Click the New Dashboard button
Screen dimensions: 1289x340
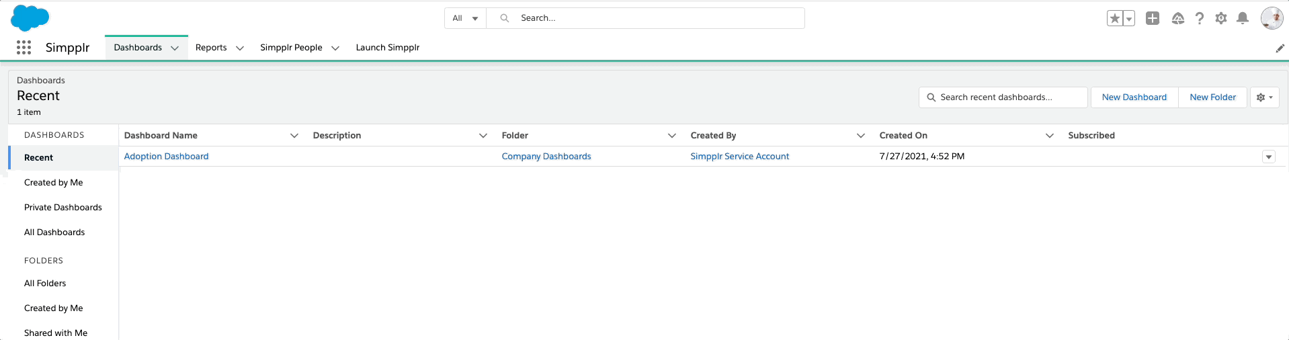tap(1134, 97)
